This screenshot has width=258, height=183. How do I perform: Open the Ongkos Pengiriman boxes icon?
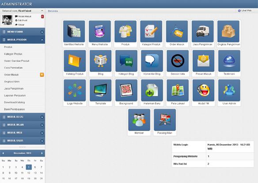click(228, 31)
